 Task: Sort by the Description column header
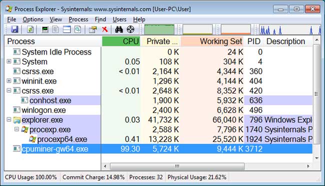pyautogui.click(x=288, y=41)
